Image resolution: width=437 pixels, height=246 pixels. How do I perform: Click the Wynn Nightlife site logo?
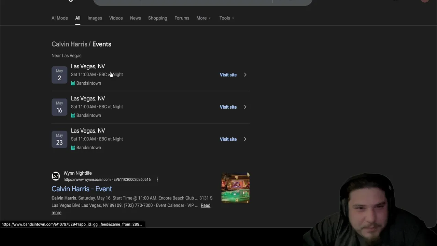pos(56,176)
